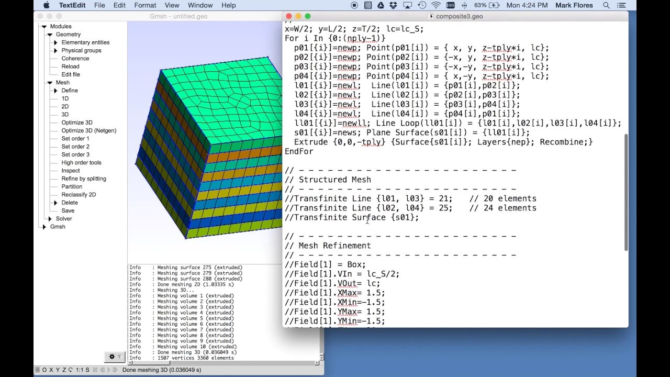670x377 pixels.
Task: Open the Wi-Fi status menu
Action: coord(436,5)
